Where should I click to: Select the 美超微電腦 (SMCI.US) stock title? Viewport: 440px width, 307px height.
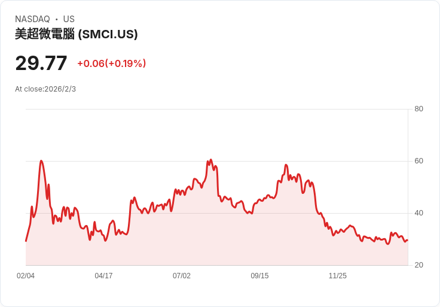(x=77, y=34)
